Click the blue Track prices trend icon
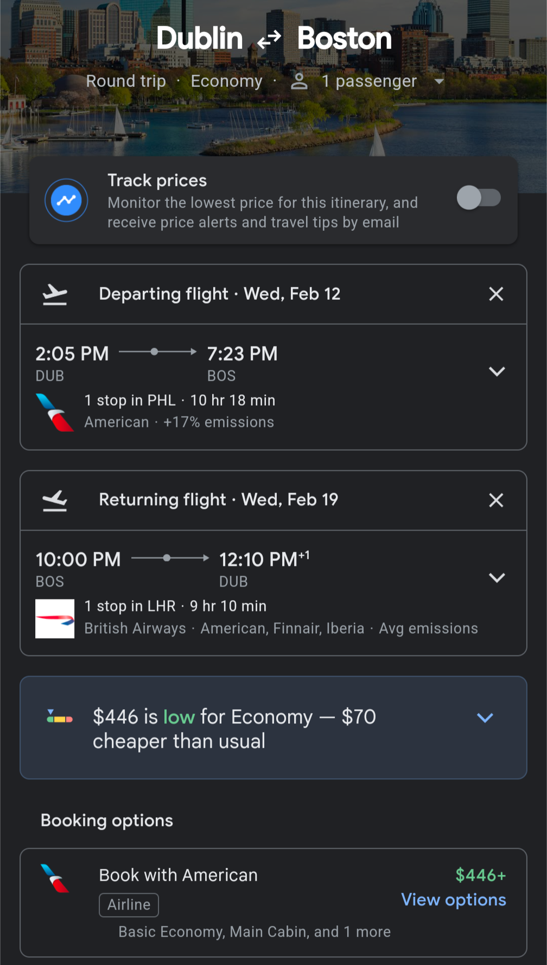The image size is (547, 965). [66, 200]
